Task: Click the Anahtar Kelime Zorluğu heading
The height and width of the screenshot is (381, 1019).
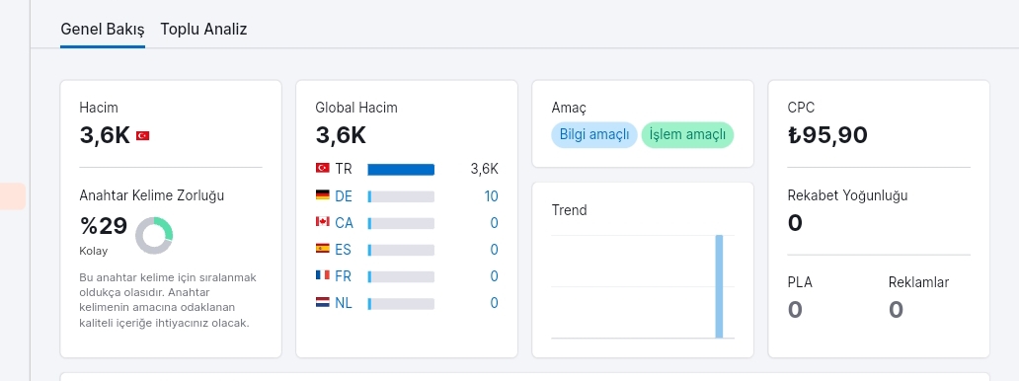Action: click(x=151, y=195)
